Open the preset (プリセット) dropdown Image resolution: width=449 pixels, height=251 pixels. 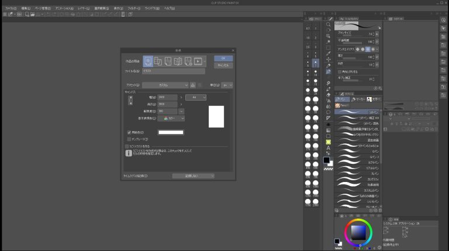(165, 85)
